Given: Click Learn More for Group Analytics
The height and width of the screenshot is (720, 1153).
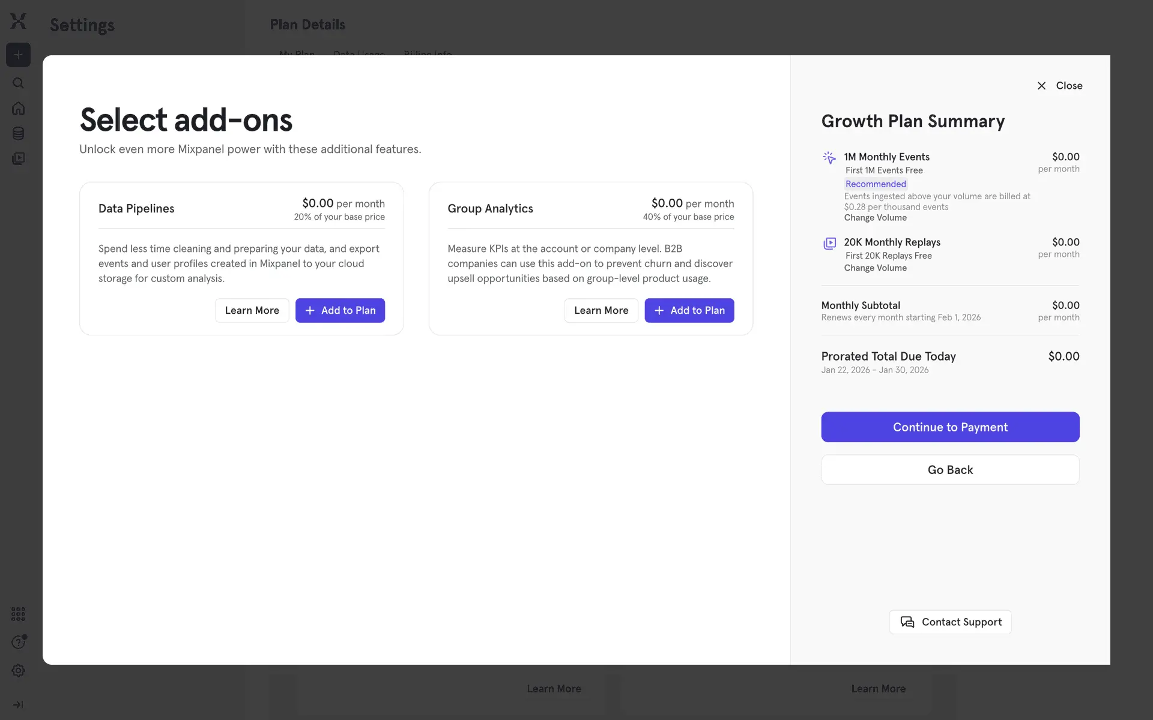Looking at the screenshot, I should tap(601, 310).
